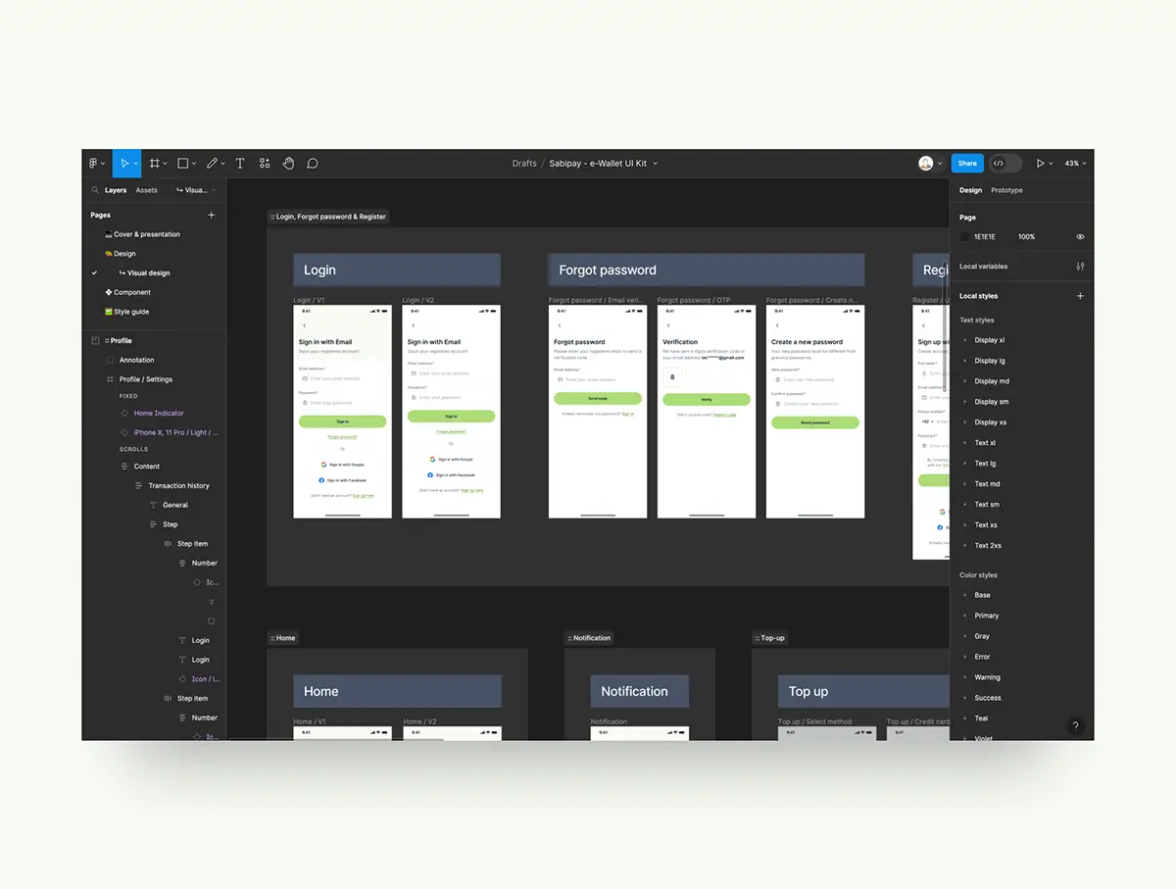Screen dimensions: 1176x889
Task: Select the Rectangle shape tool
Action: [183, 164]
